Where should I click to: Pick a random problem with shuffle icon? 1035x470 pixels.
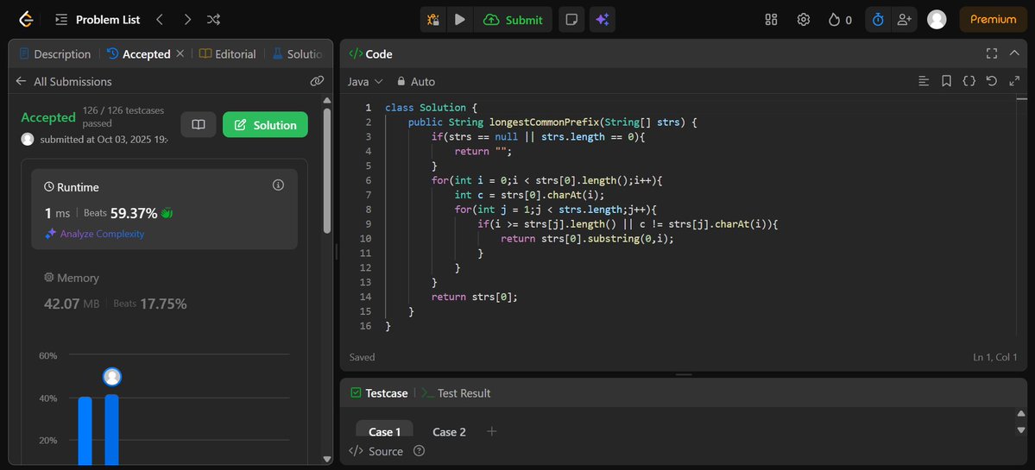(213, 20)
